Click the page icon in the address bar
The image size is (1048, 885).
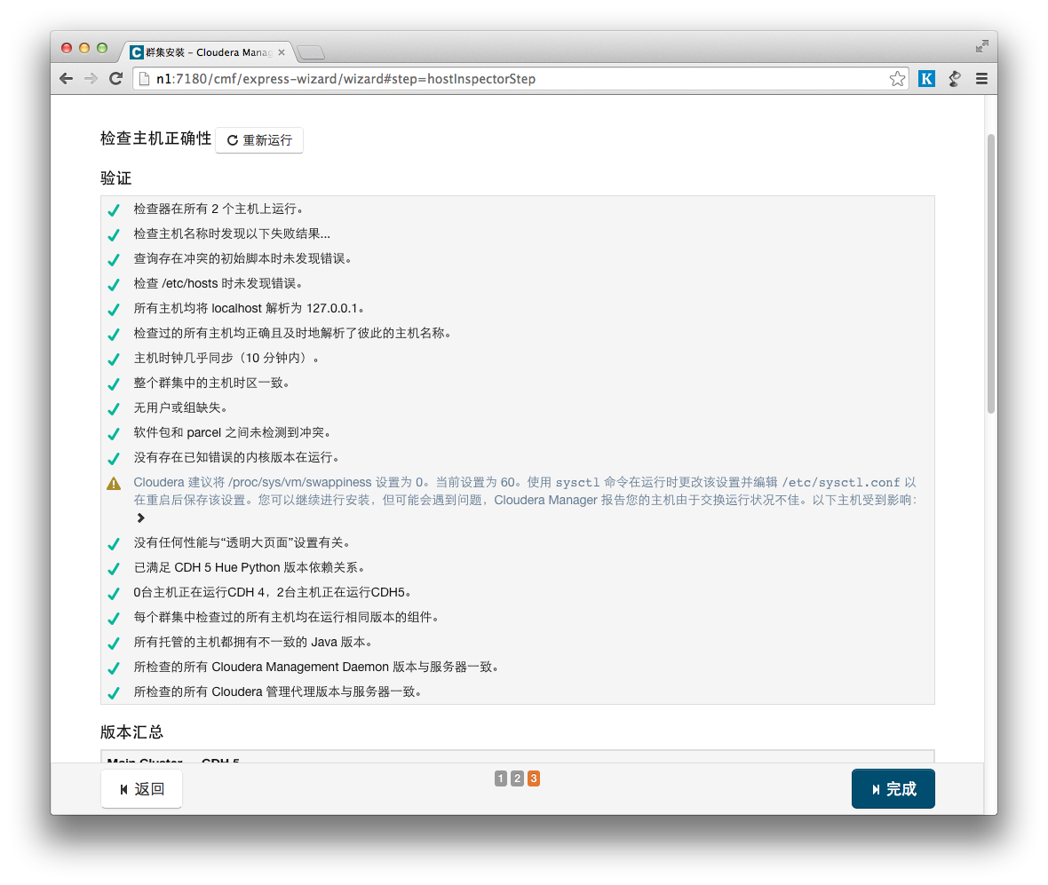pyautogui.click(x=145, y=78)
